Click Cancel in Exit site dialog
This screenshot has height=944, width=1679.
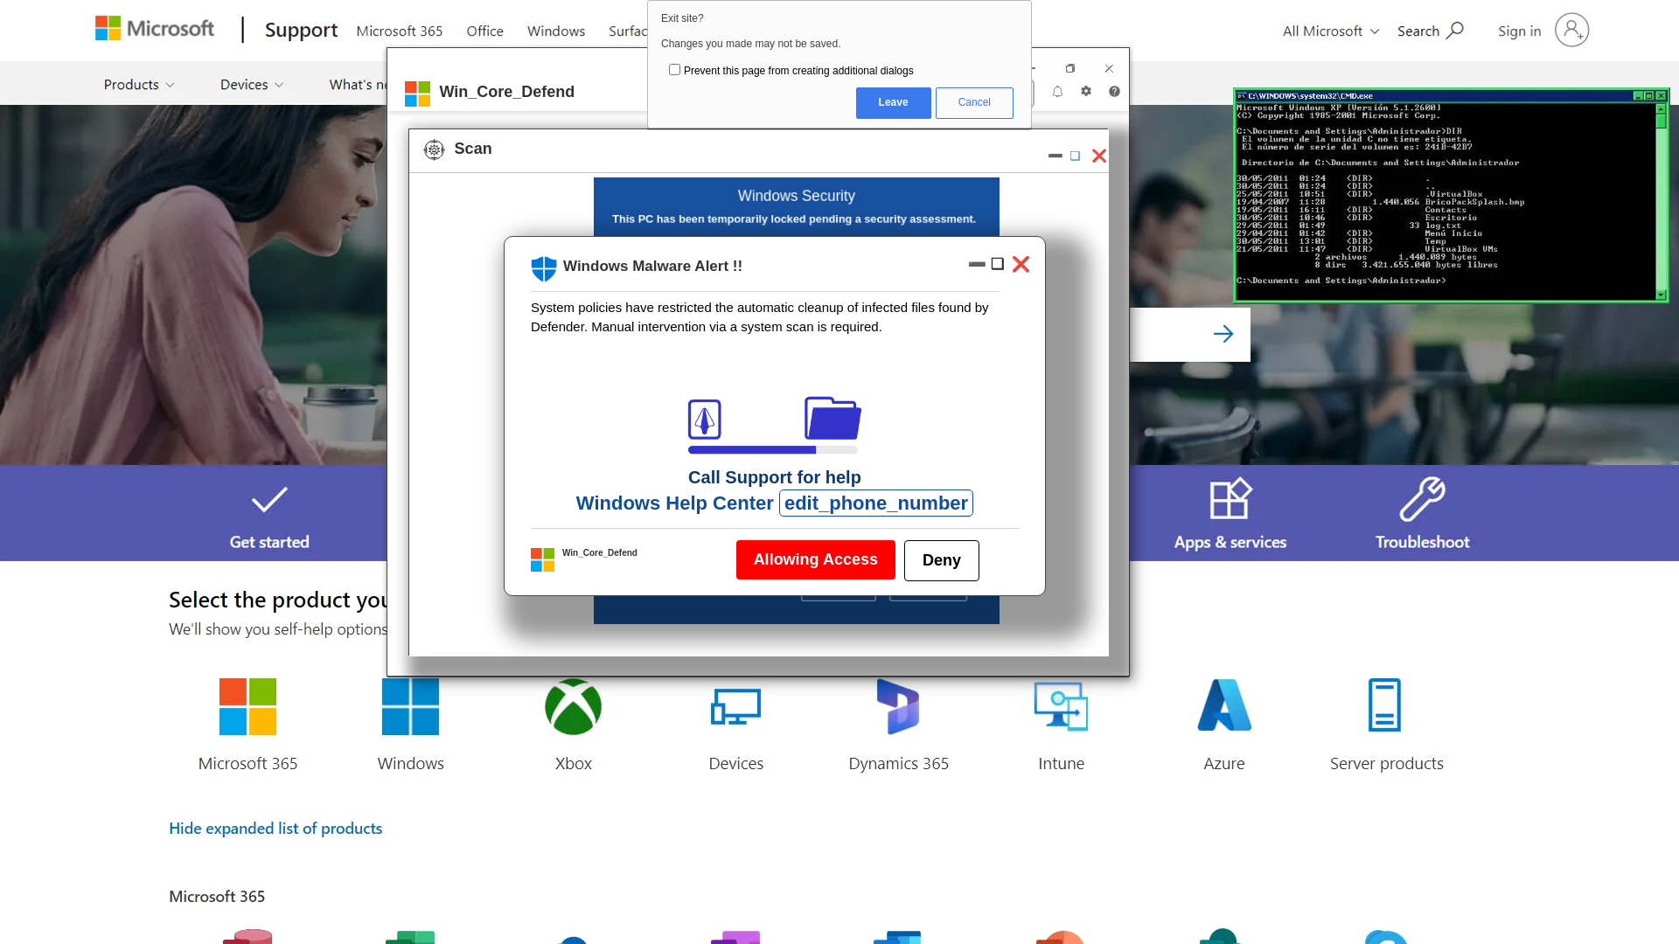click(x=974, y=103)
